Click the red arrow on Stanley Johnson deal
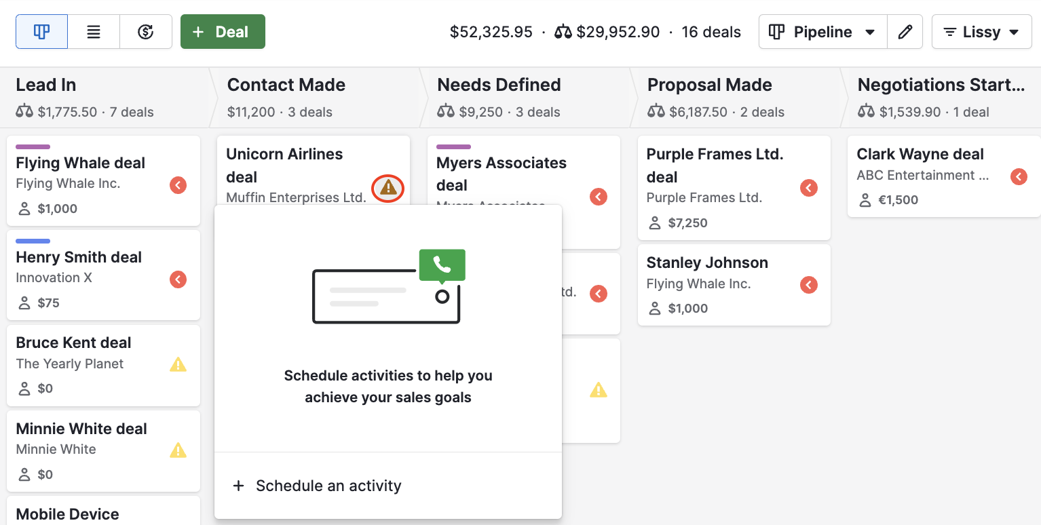This screenshot has width=1041, height=525. point(808,285)
